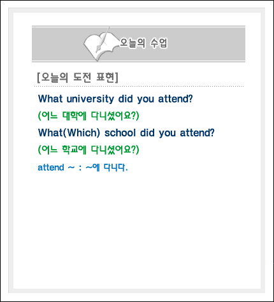
Task: Click '학교에' in the second green translation
Action: click(75, 150)
